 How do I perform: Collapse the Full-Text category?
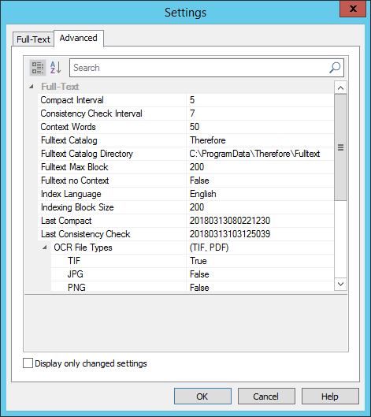(32, 87)
